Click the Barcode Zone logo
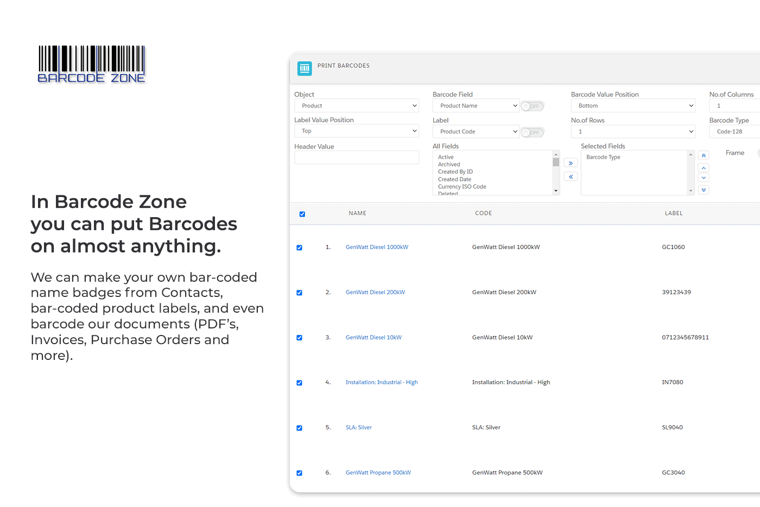Viewport: 760px width, 507px height. [x=91, y=64]
